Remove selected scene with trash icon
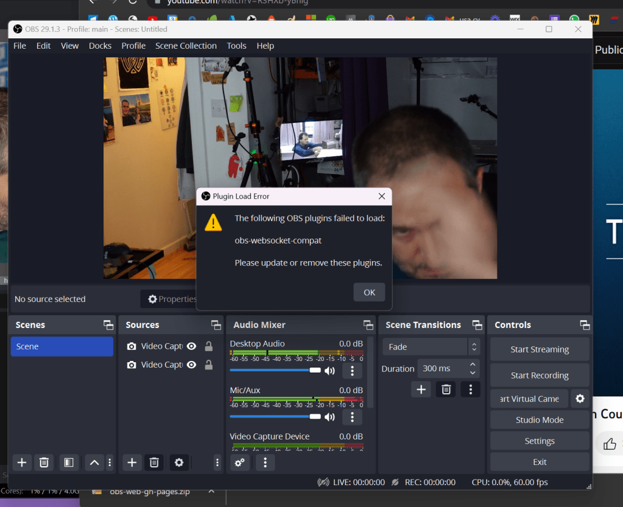Viewport: 623px width, 507px height. click(x=44, y=463)
